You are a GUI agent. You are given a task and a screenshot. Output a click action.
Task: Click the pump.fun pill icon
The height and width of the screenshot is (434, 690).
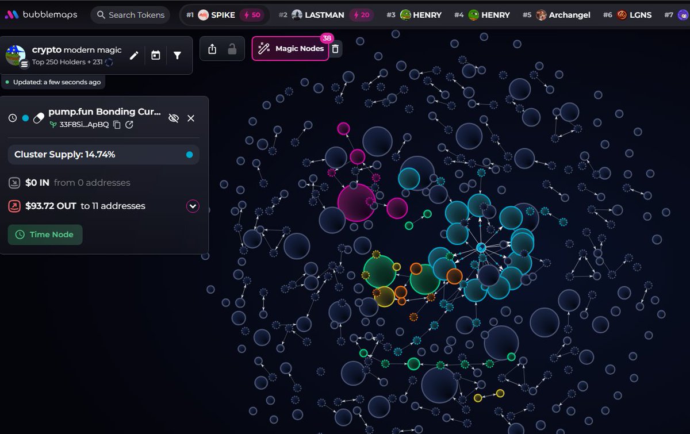(x=39, y=118)
